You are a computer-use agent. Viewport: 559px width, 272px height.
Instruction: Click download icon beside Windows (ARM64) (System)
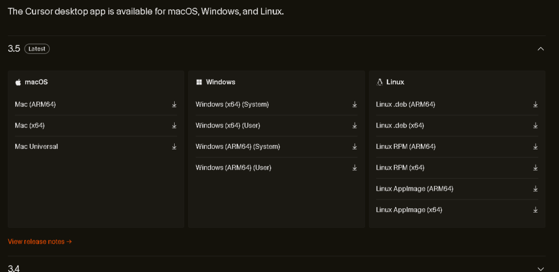click(x=355, y=146)
